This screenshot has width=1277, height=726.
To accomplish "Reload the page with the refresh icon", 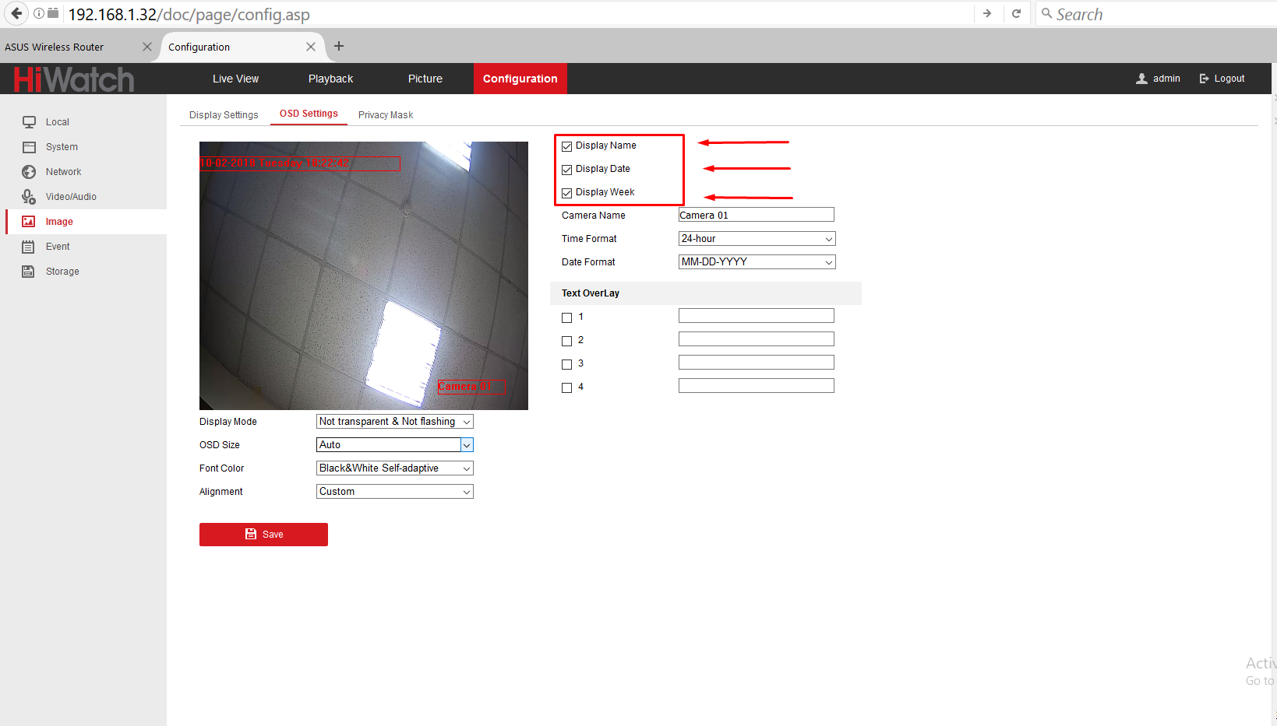I will coord(1016,13).
